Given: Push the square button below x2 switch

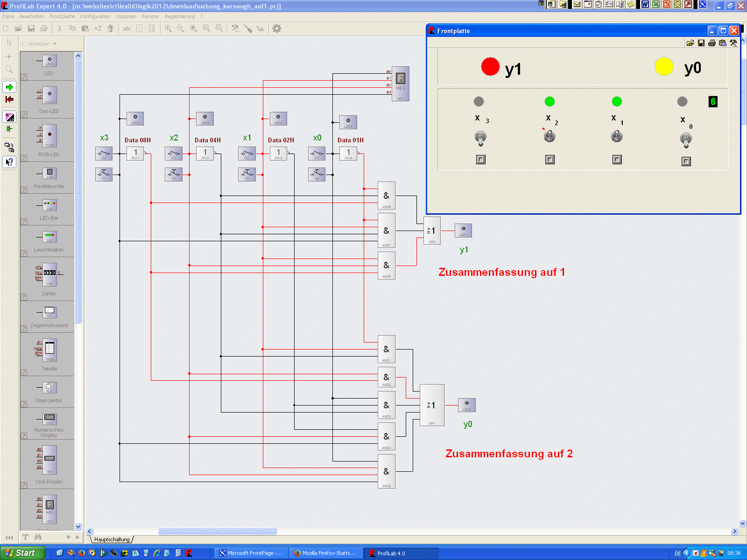Looking at the screenshot, I should (550, 160).
